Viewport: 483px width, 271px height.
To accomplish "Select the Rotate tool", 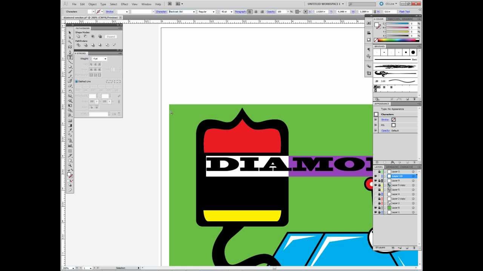I will click(x=70, y=91).
